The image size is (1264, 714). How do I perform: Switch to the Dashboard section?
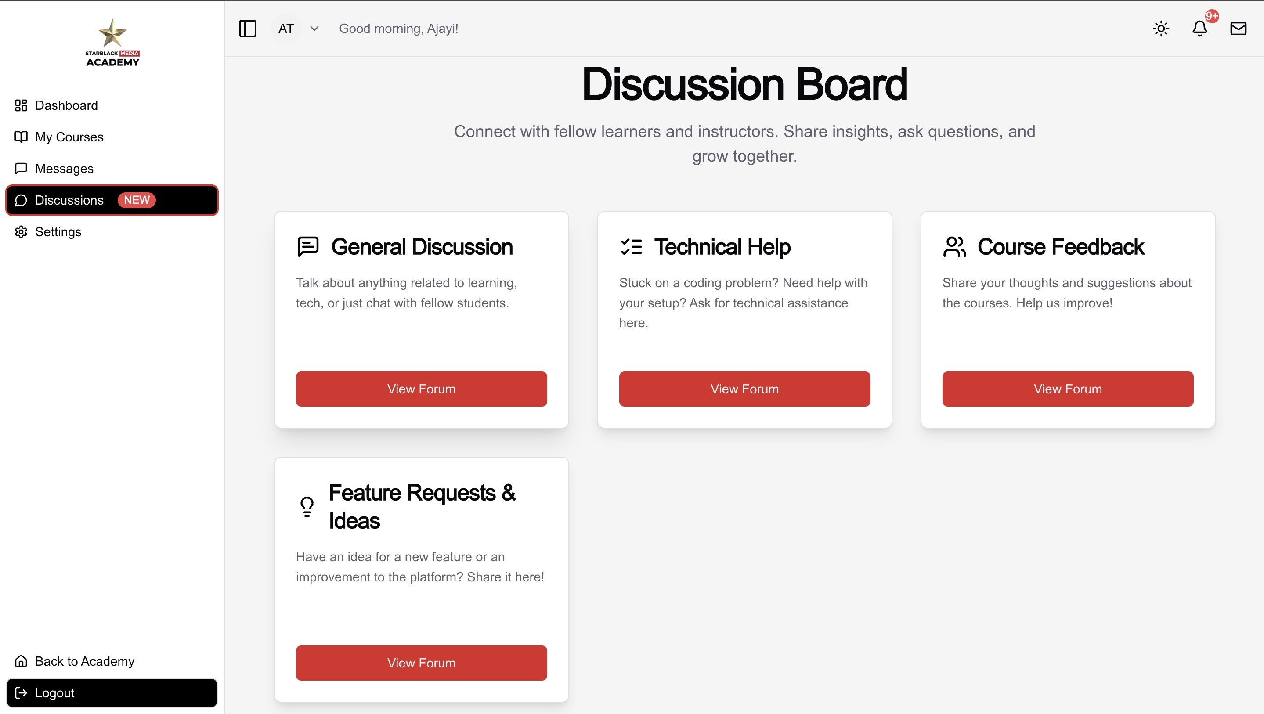(x=66, y=105)
